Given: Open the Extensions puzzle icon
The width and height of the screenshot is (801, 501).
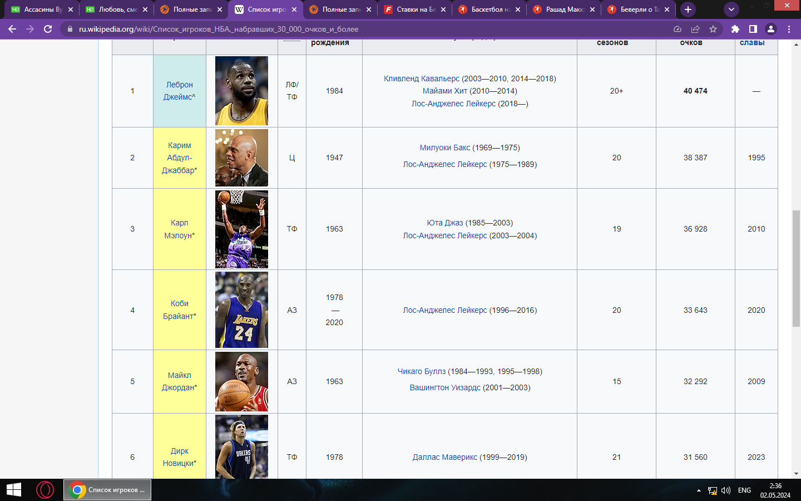Looking at the screenshot, I should pyautogui.click(x=735, y=29).
